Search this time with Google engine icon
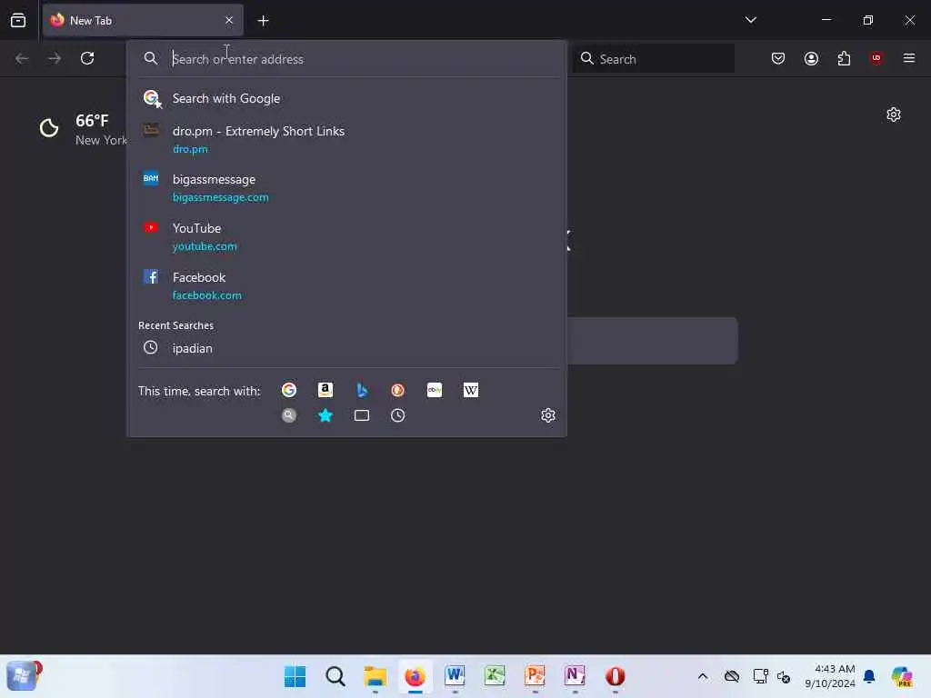This screenshot has width=931, height=698. (x=289, y=390)
